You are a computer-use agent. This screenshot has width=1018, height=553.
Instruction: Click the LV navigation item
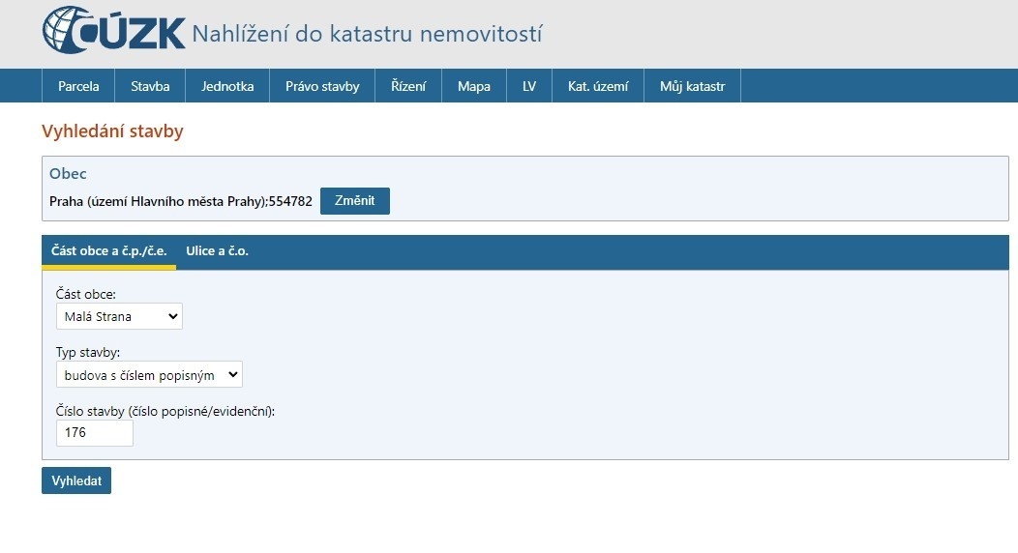529,86
